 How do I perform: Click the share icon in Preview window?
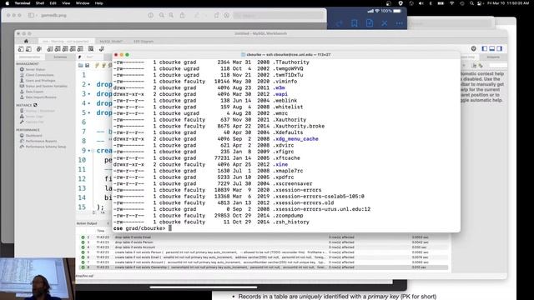182,15
